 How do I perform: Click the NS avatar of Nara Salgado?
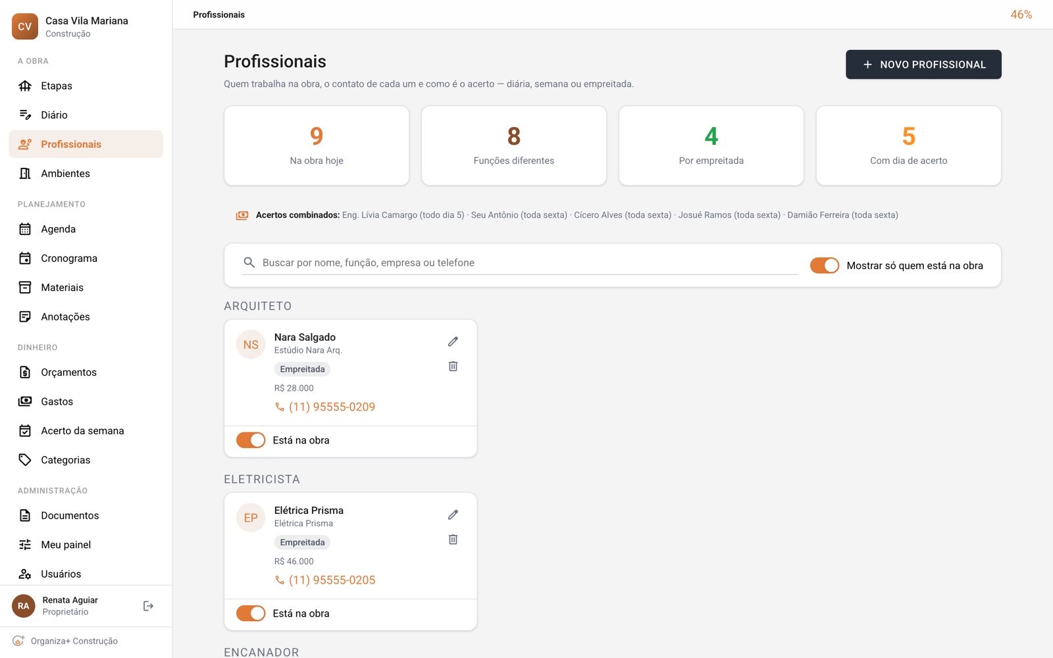pyautogui.click(x=251, y=345)
